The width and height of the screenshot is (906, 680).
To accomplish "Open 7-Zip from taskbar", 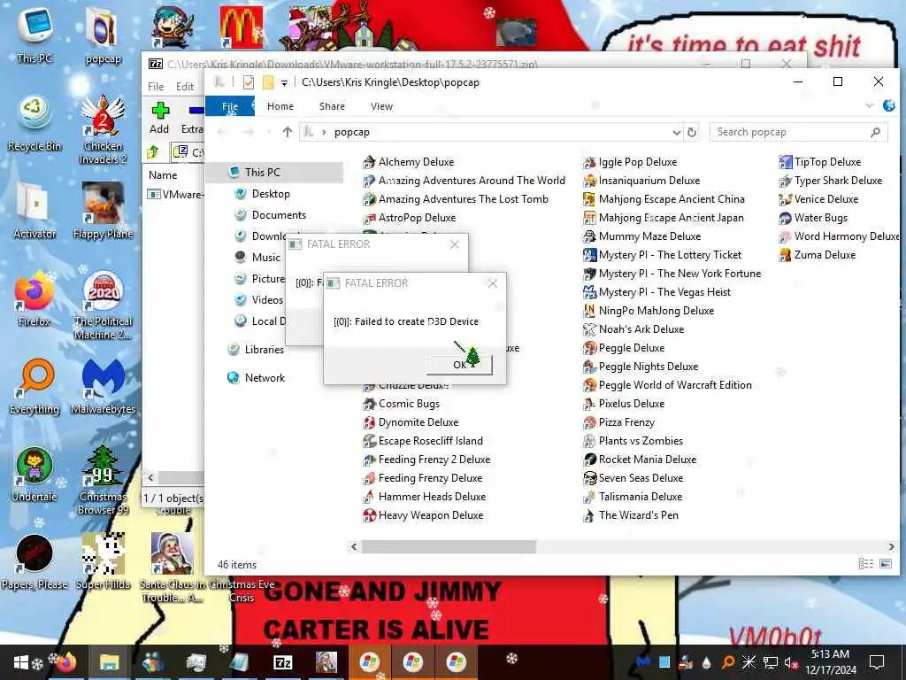I will click(x=282, y=662).
